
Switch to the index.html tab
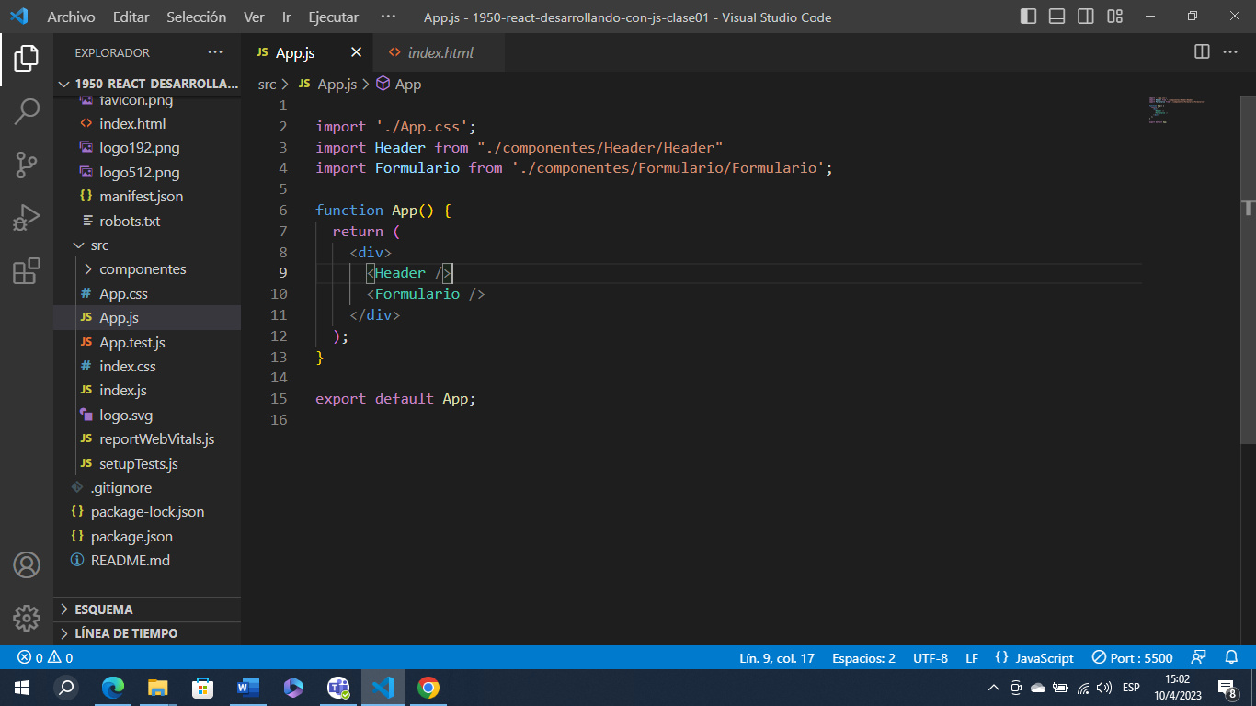coord(440,52)
